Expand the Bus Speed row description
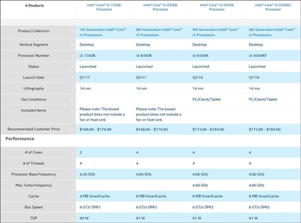 [72, 207]
